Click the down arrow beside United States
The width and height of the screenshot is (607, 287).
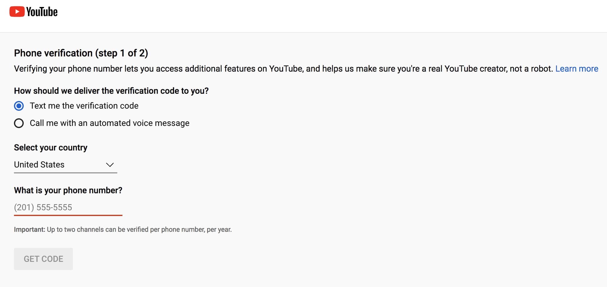pos(110,165)
